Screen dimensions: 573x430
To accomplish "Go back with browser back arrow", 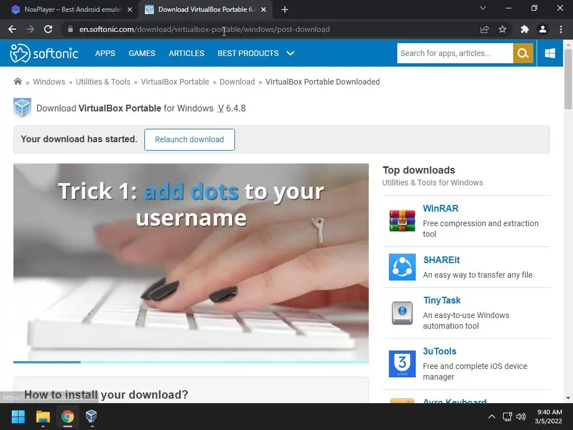I will tap(12, 29).
